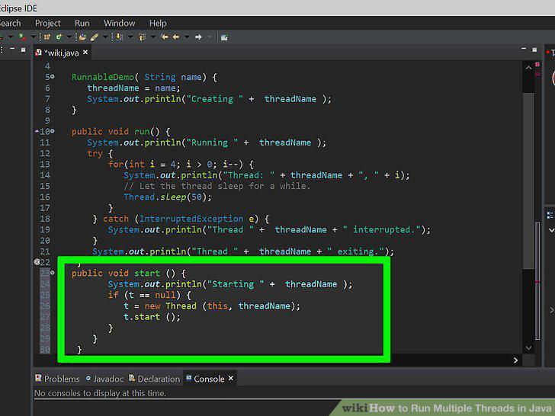Image resolution: width=555 pixels, height=416 pixels.
Task: Click the second red overview ruler annotation
Action: click(x=537, y=75)
